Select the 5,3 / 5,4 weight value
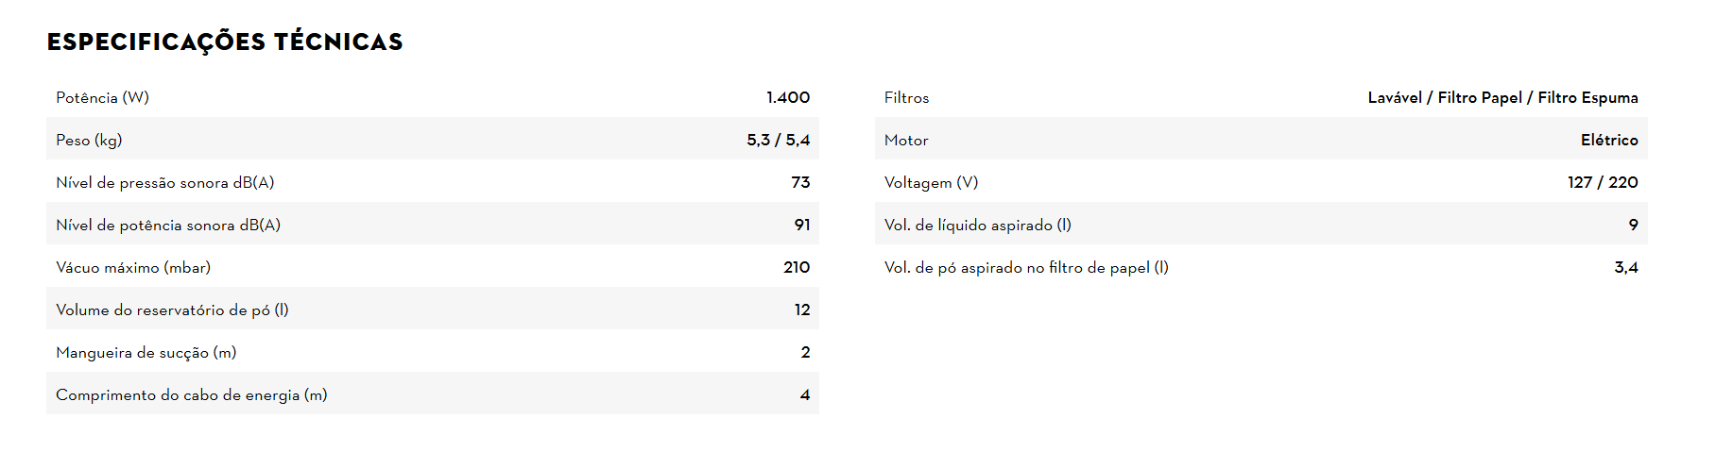Viewport: 1733px width, 452px height. click(778, 140)
